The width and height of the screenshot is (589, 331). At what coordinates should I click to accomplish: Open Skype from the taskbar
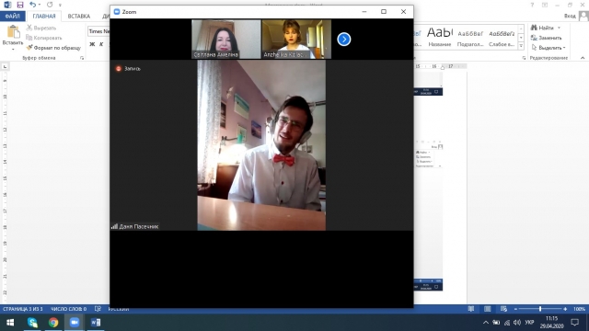(32, 323)
